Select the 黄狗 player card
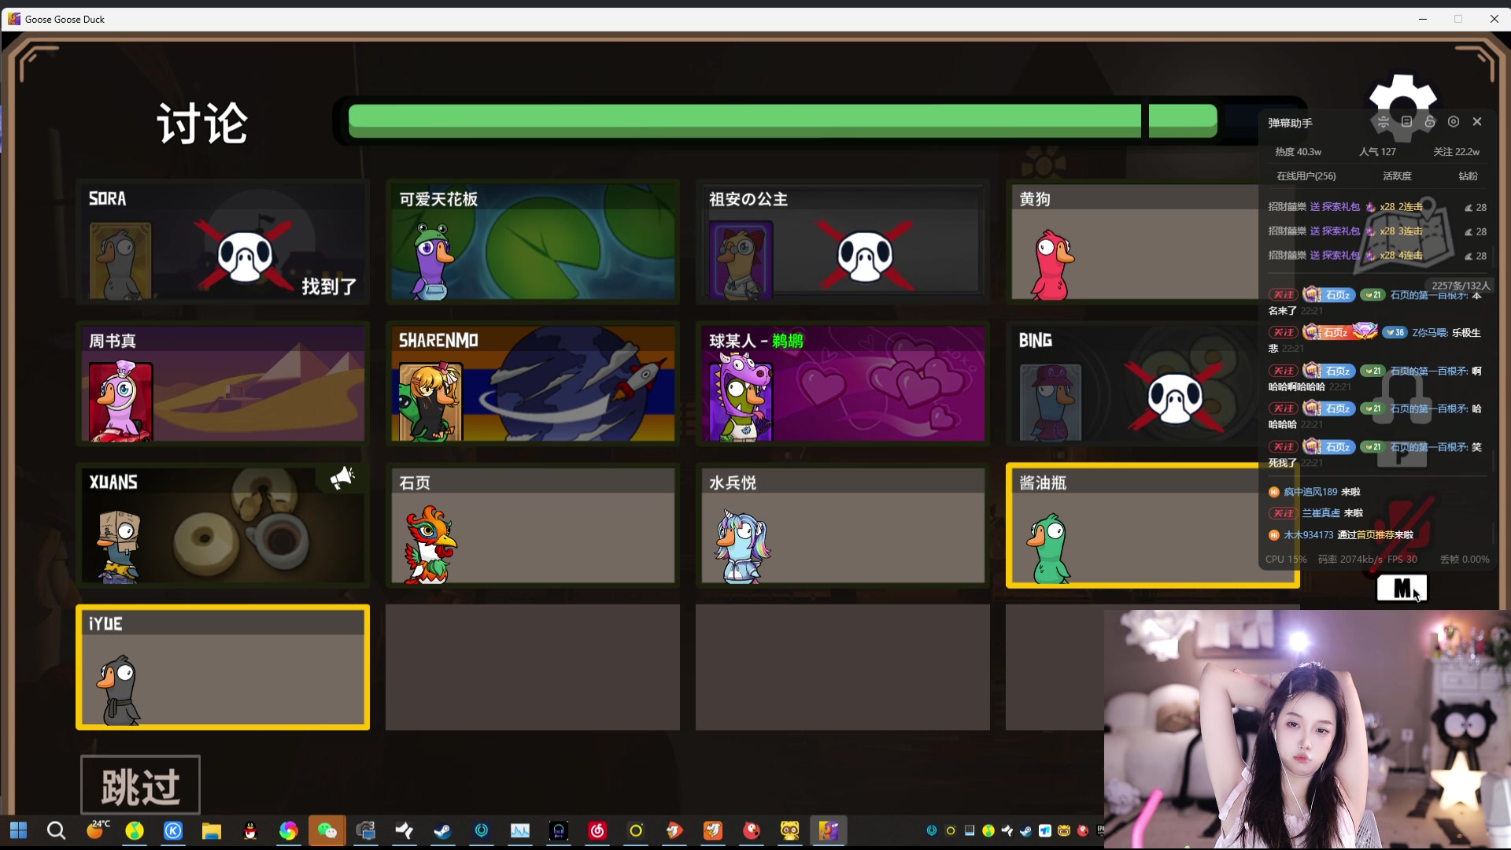 (1133, 242)
